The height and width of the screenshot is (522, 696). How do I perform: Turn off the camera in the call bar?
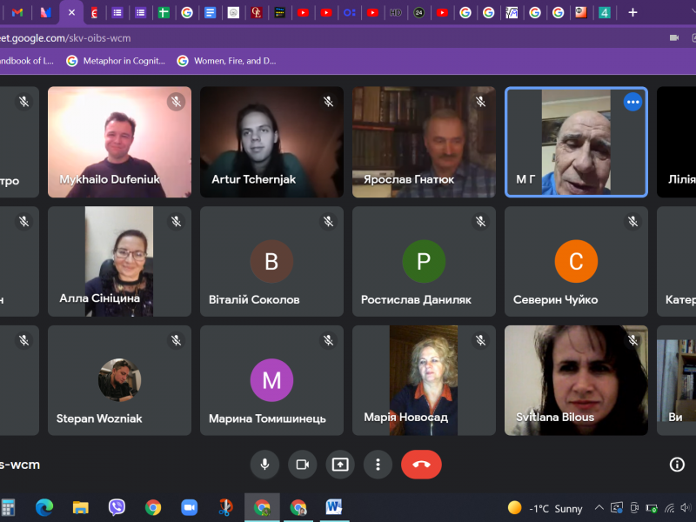(303, 465)
